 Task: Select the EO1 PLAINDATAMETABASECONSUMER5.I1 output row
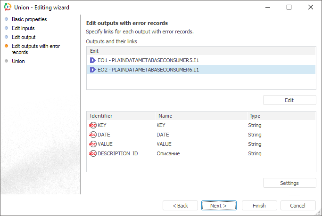[x=148, y=60]
